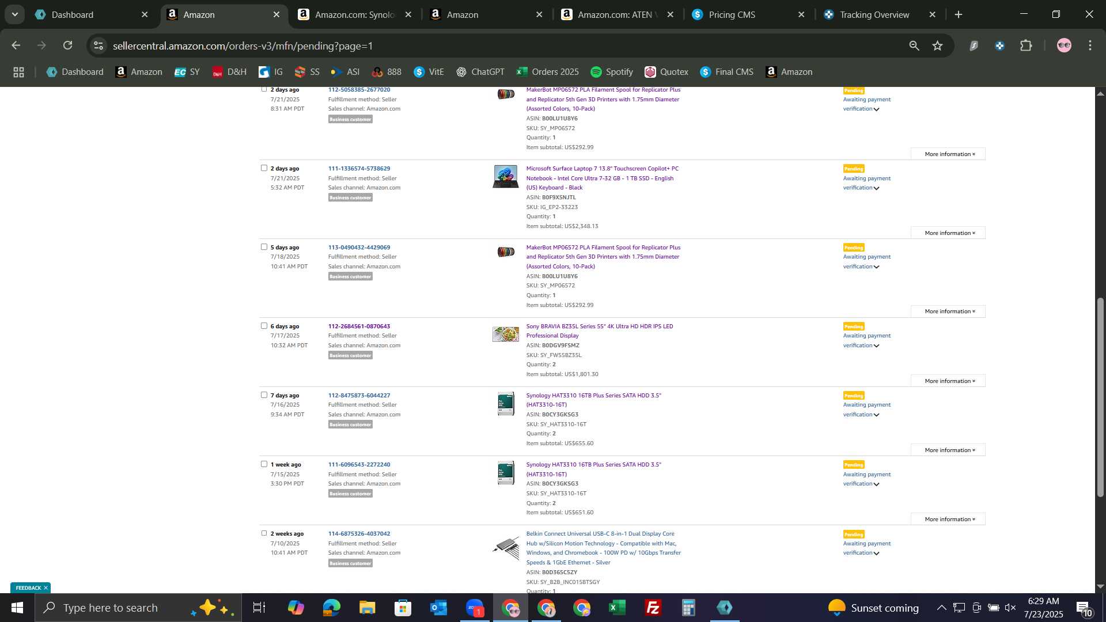This screenshot has width=1106, height=622.
Task: Open the Dashboard bookmark
Action: [x=75, y=72]
